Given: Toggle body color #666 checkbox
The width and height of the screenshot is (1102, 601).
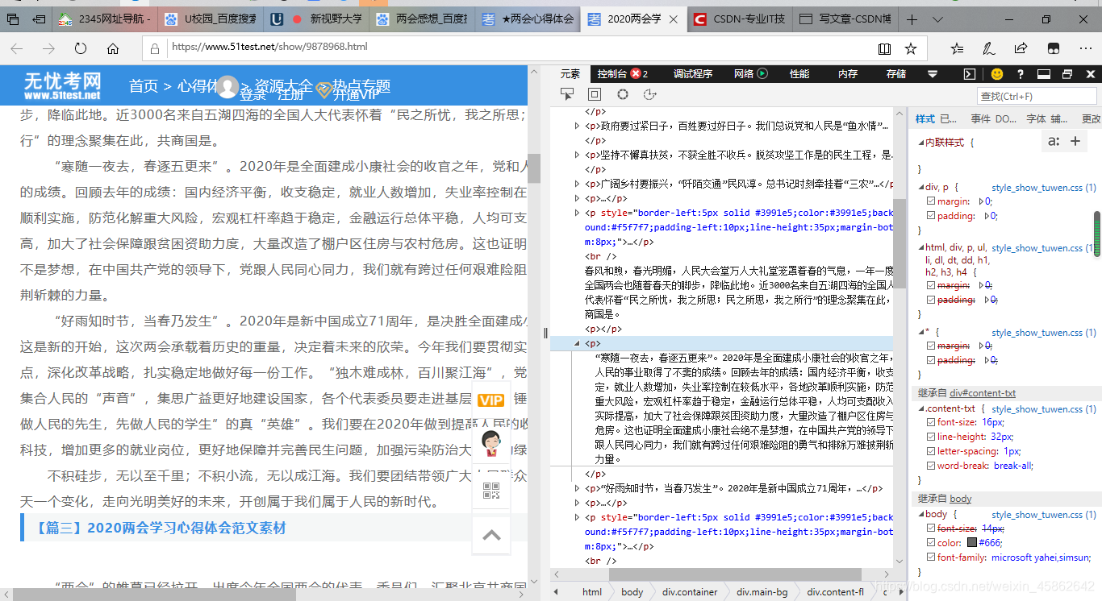Looking at the screenshot, I should coord(931,543).
